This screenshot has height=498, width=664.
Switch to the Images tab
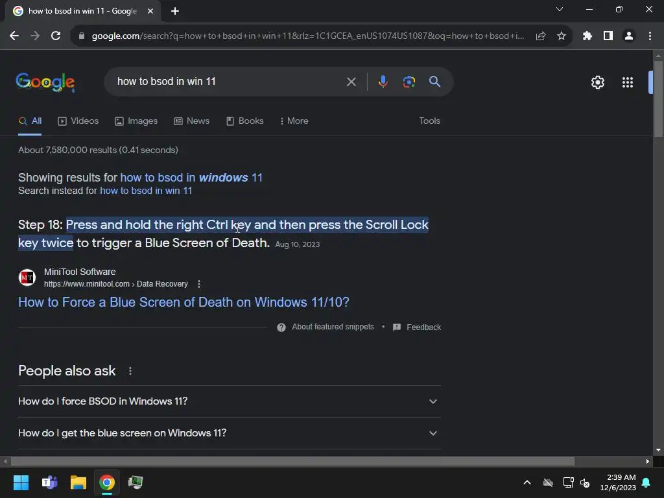[x=136, y=121]
